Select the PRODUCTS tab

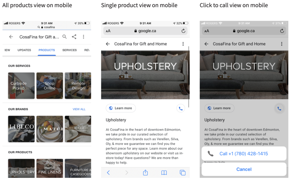(47, 50)
